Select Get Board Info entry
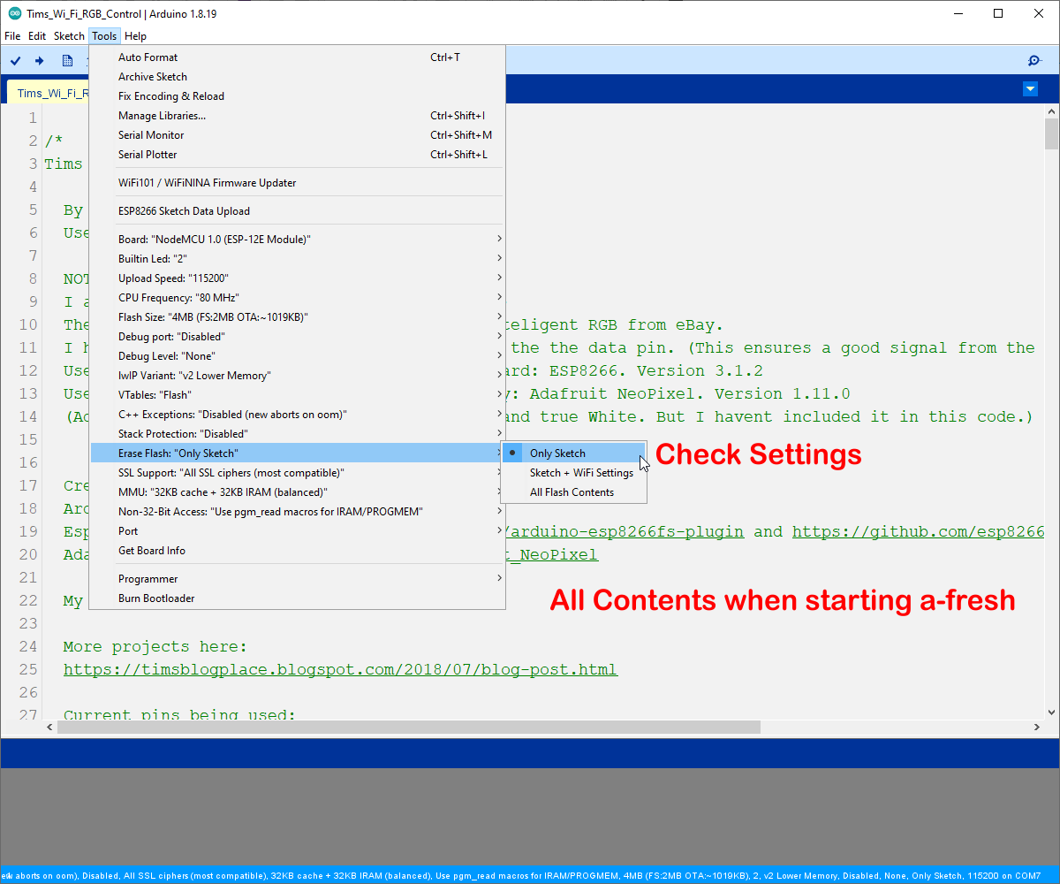 click(x=298, y=551)
